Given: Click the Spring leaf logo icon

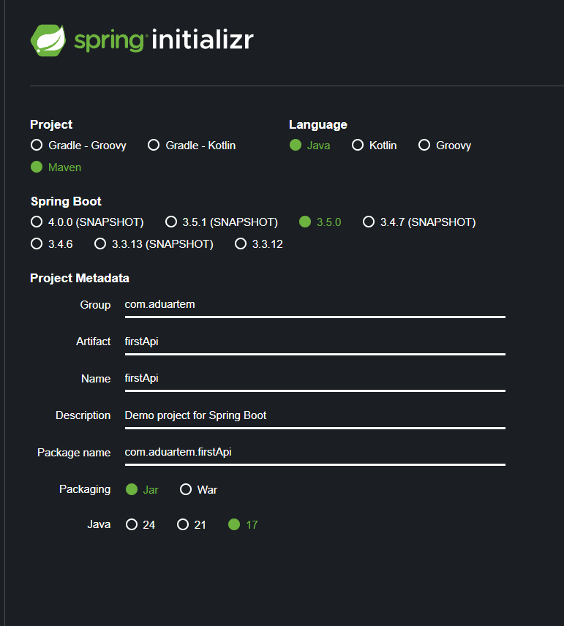Looking at the screenshot, I should [48, 40].
